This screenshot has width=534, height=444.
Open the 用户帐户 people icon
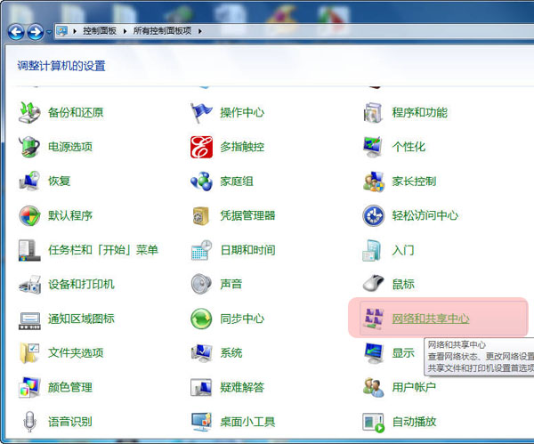tap(374, 387)
